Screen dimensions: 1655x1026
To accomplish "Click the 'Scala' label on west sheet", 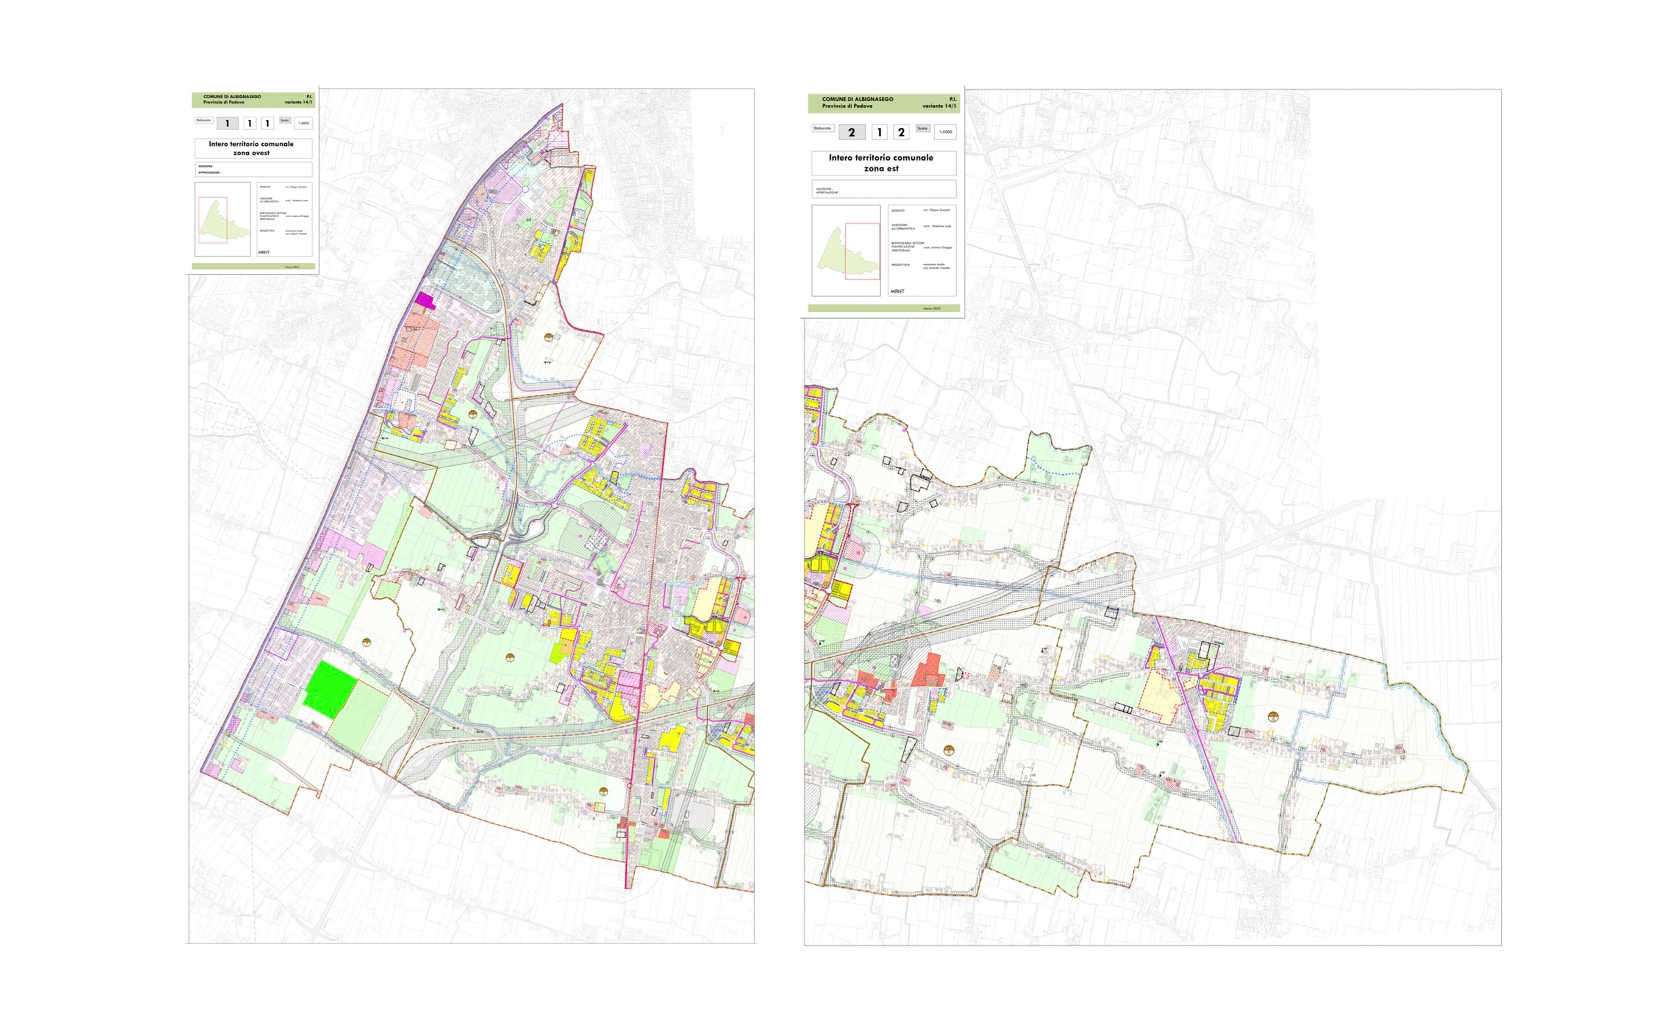I will (x=285, y=120).
